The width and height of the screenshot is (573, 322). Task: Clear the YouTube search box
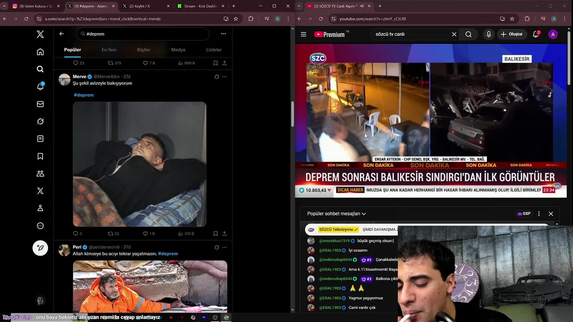454,34
